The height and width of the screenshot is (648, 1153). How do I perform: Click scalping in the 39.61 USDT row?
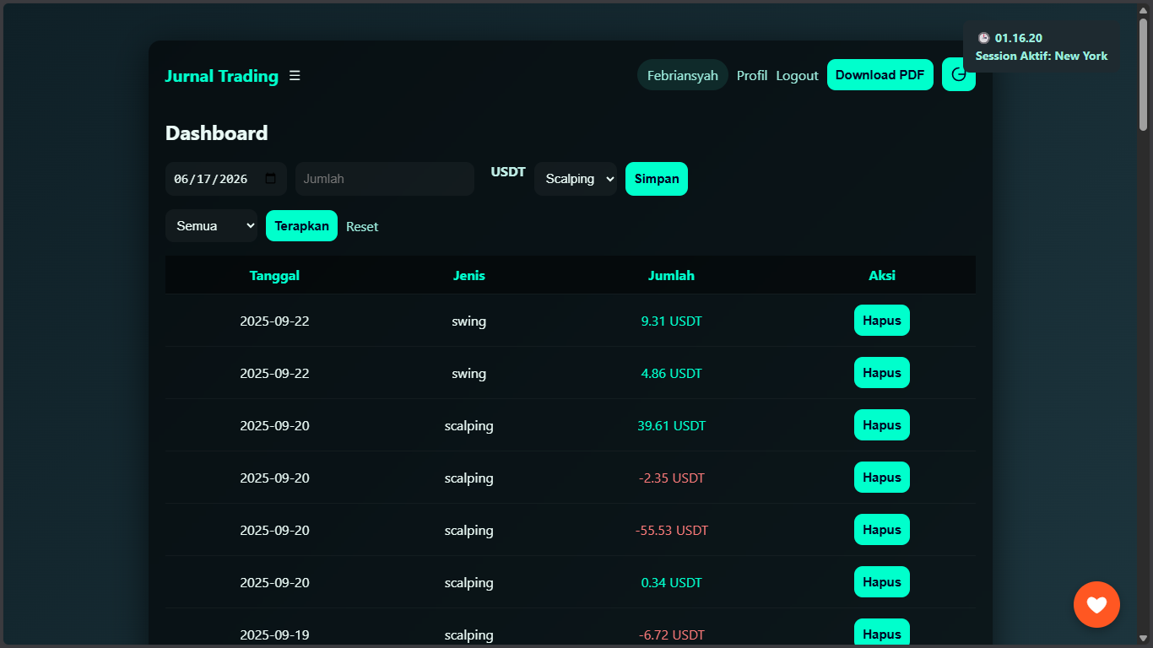[469, 425]
